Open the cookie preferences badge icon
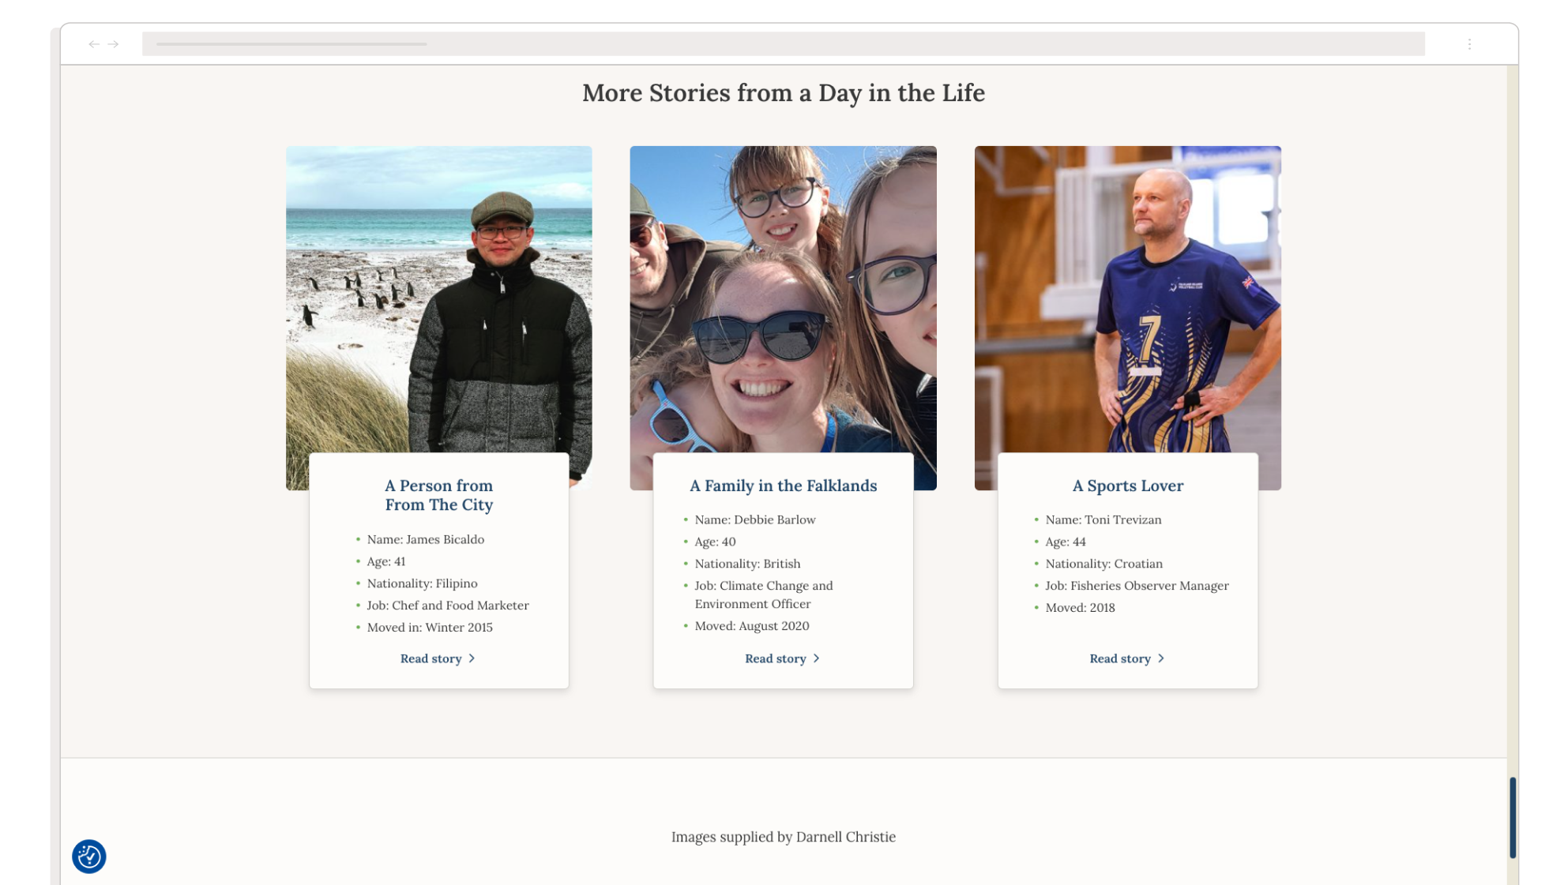1564x885 pixels. (x=89, y=857)
